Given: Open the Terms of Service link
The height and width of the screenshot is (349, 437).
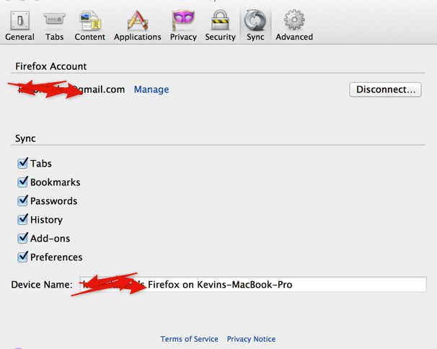Looking at the screenshot, I should pos(189,339).
